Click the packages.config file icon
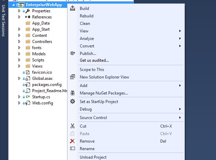Viewport: 216px width, 160px height. [28, 85]
